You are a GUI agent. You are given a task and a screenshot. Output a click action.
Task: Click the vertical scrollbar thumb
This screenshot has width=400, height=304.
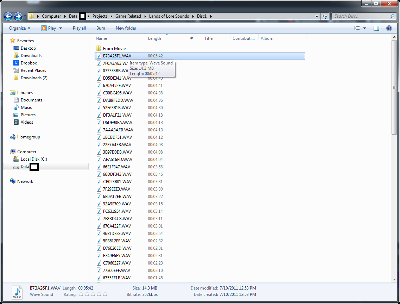click(394, 87)
